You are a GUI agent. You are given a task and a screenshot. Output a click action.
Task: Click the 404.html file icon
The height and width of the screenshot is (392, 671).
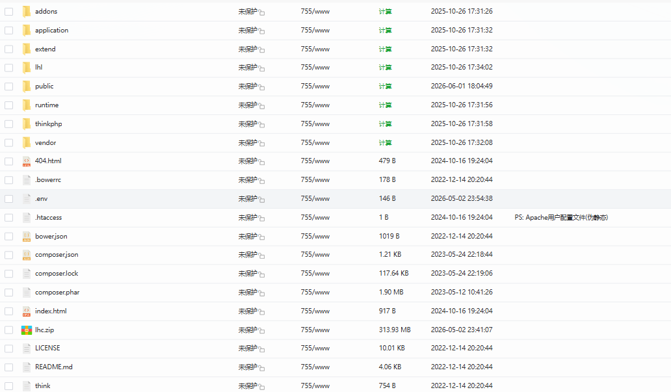tap(27, 161)
